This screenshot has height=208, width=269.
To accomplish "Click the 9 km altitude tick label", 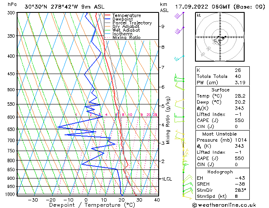I will 163,27.
